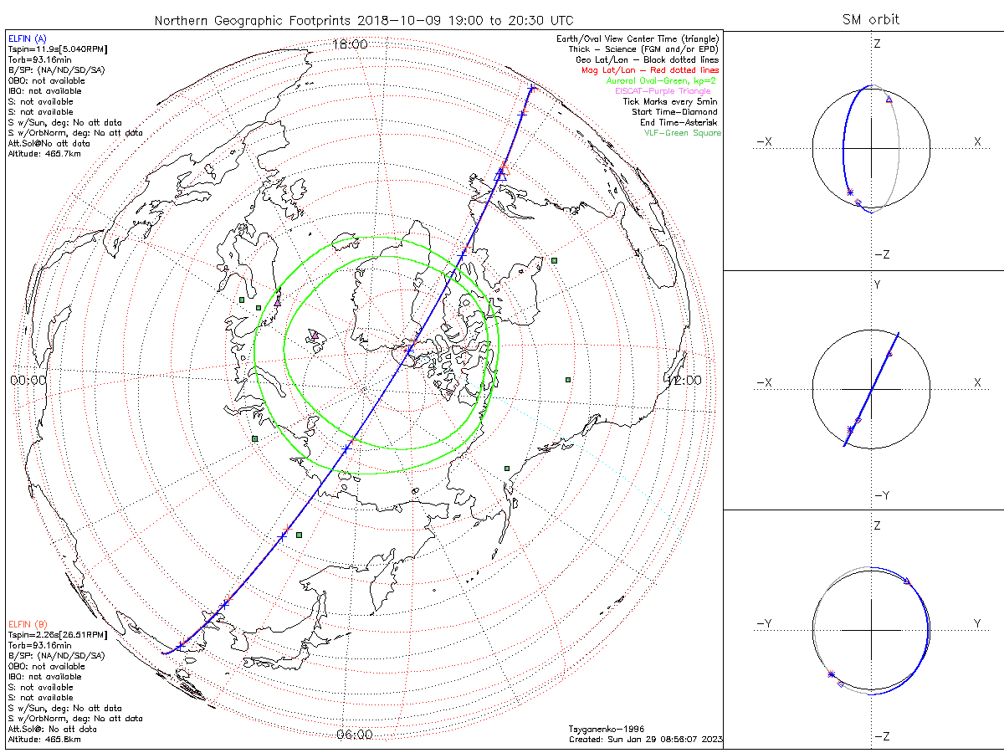Click the 06:00 local time label
This screenshot has width=1004, height=753.
coord(355,735)
